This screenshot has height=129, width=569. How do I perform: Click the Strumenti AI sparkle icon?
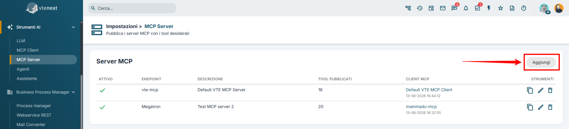10,27
